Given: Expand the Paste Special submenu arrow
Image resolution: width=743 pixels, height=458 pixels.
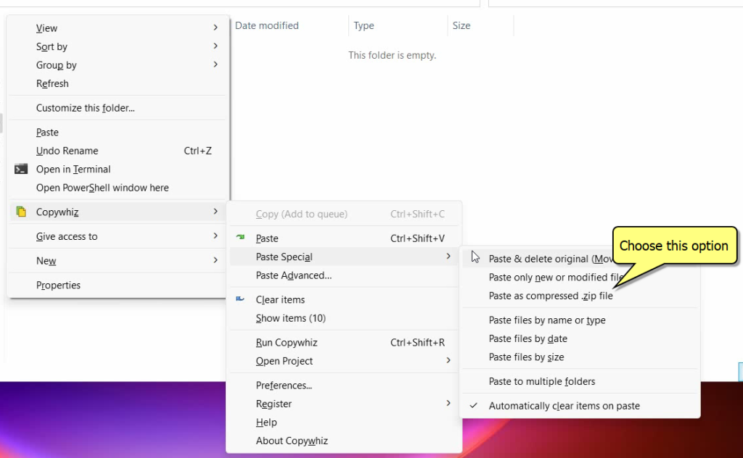Looking at the screenshot, I should point(449,257).
